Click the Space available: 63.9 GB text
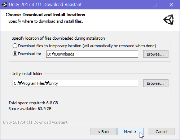Viewport: 180px width, 140px height. click(30, 109)
